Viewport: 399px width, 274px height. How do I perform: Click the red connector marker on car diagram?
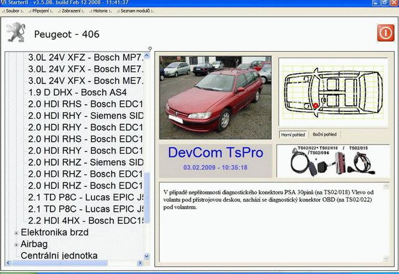[315, 105]
